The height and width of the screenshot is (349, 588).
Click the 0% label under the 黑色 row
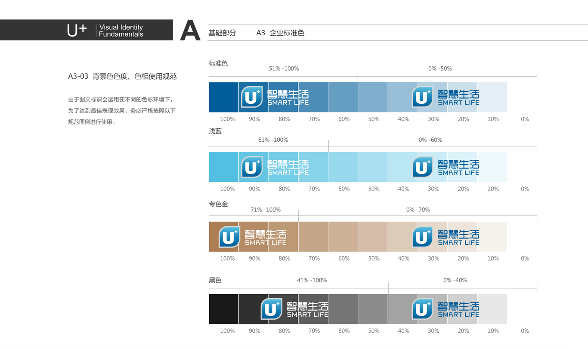525,331
